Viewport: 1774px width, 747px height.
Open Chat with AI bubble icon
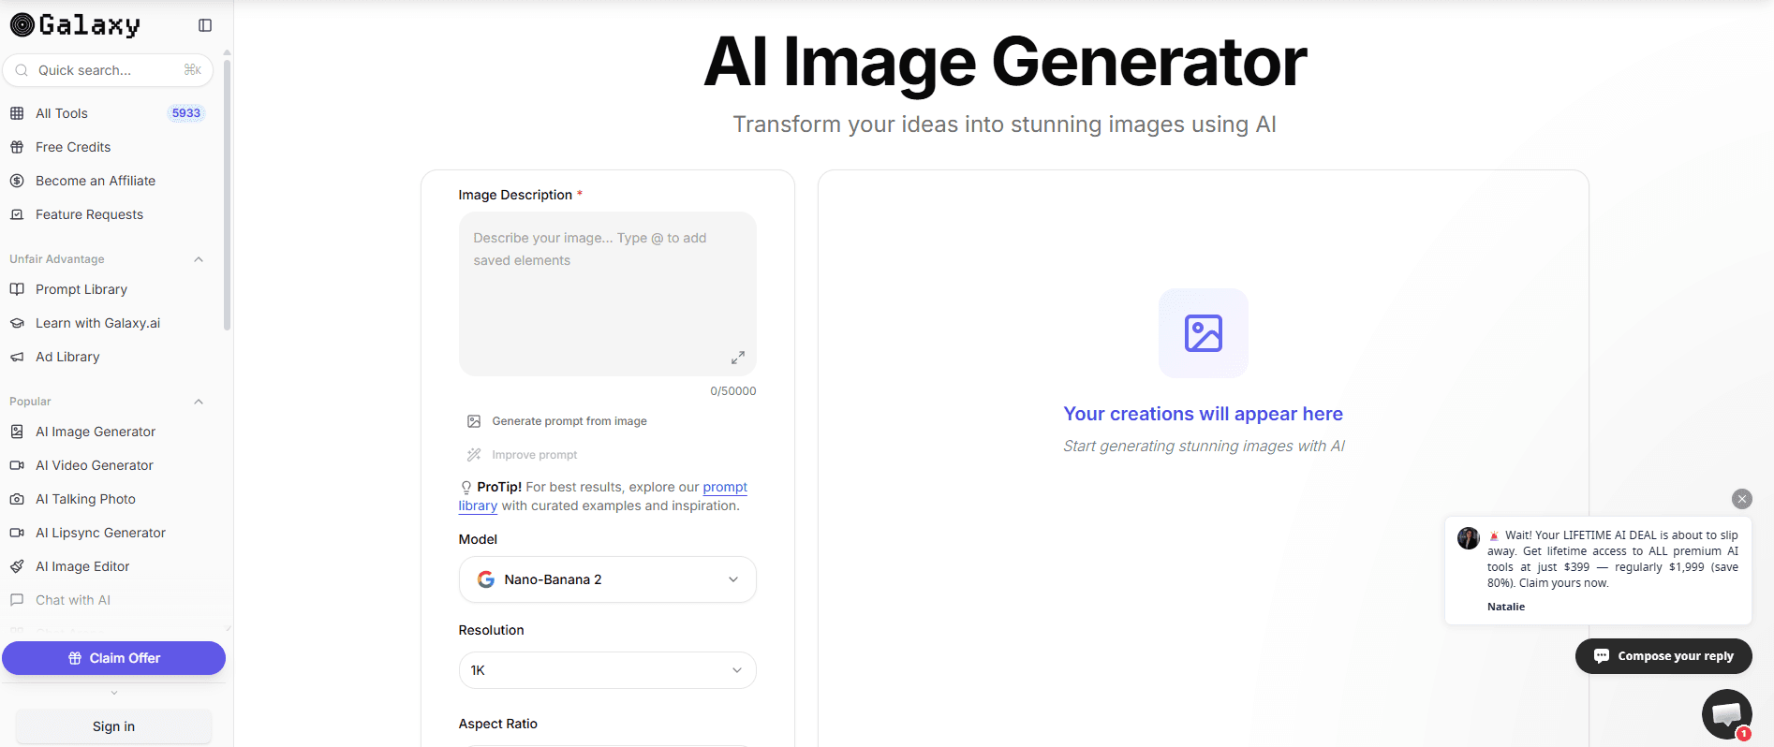(17, 600)
